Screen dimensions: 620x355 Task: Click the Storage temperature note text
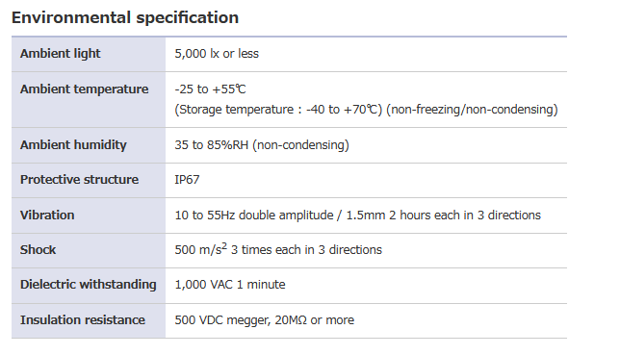[278, 109]
